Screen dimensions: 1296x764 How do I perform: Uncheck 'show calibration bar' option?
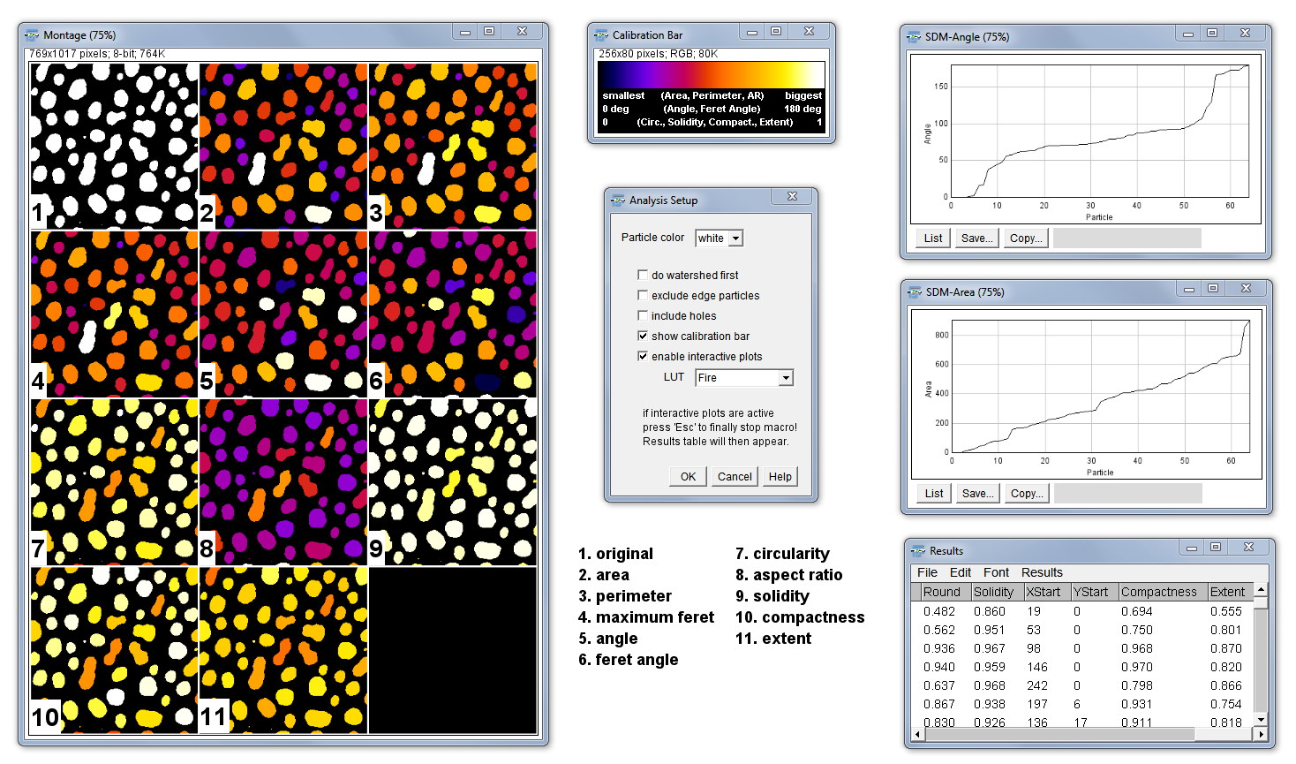click(643, 336)
